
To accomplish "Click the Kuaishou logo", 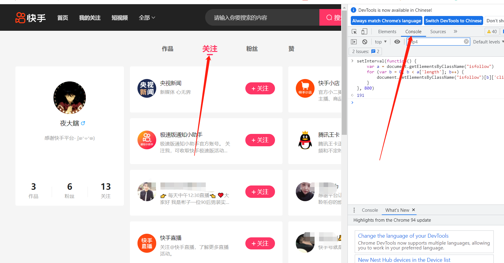I will tap(31, 18).
